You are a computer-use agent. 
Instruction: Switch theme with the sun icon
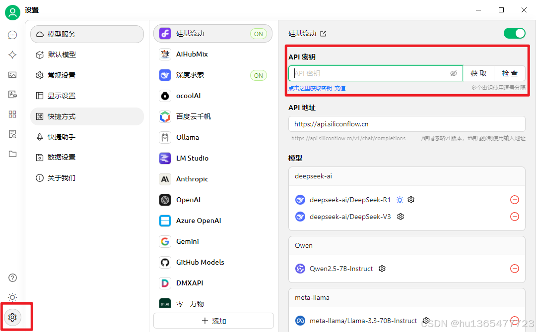12,297
